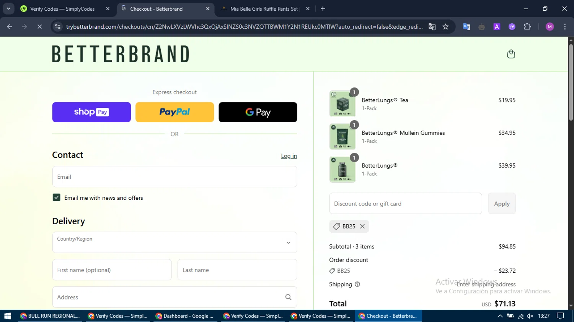Open BULL RUN REGIONAL taskbar window
The width and height of the screenshot is (574, 322).
[50, 316]
